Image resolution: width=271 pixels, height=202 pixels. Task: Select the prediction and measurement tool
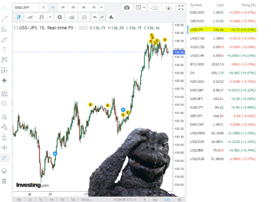click(x=4, y=70)
